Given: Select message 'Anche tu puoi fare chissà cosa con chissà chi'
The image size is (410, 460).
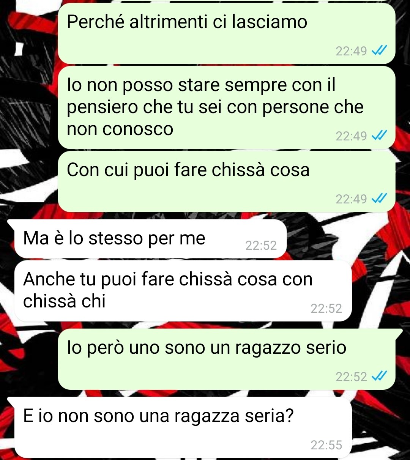Looking at the screenshot, I should click(x=167, y=290).
